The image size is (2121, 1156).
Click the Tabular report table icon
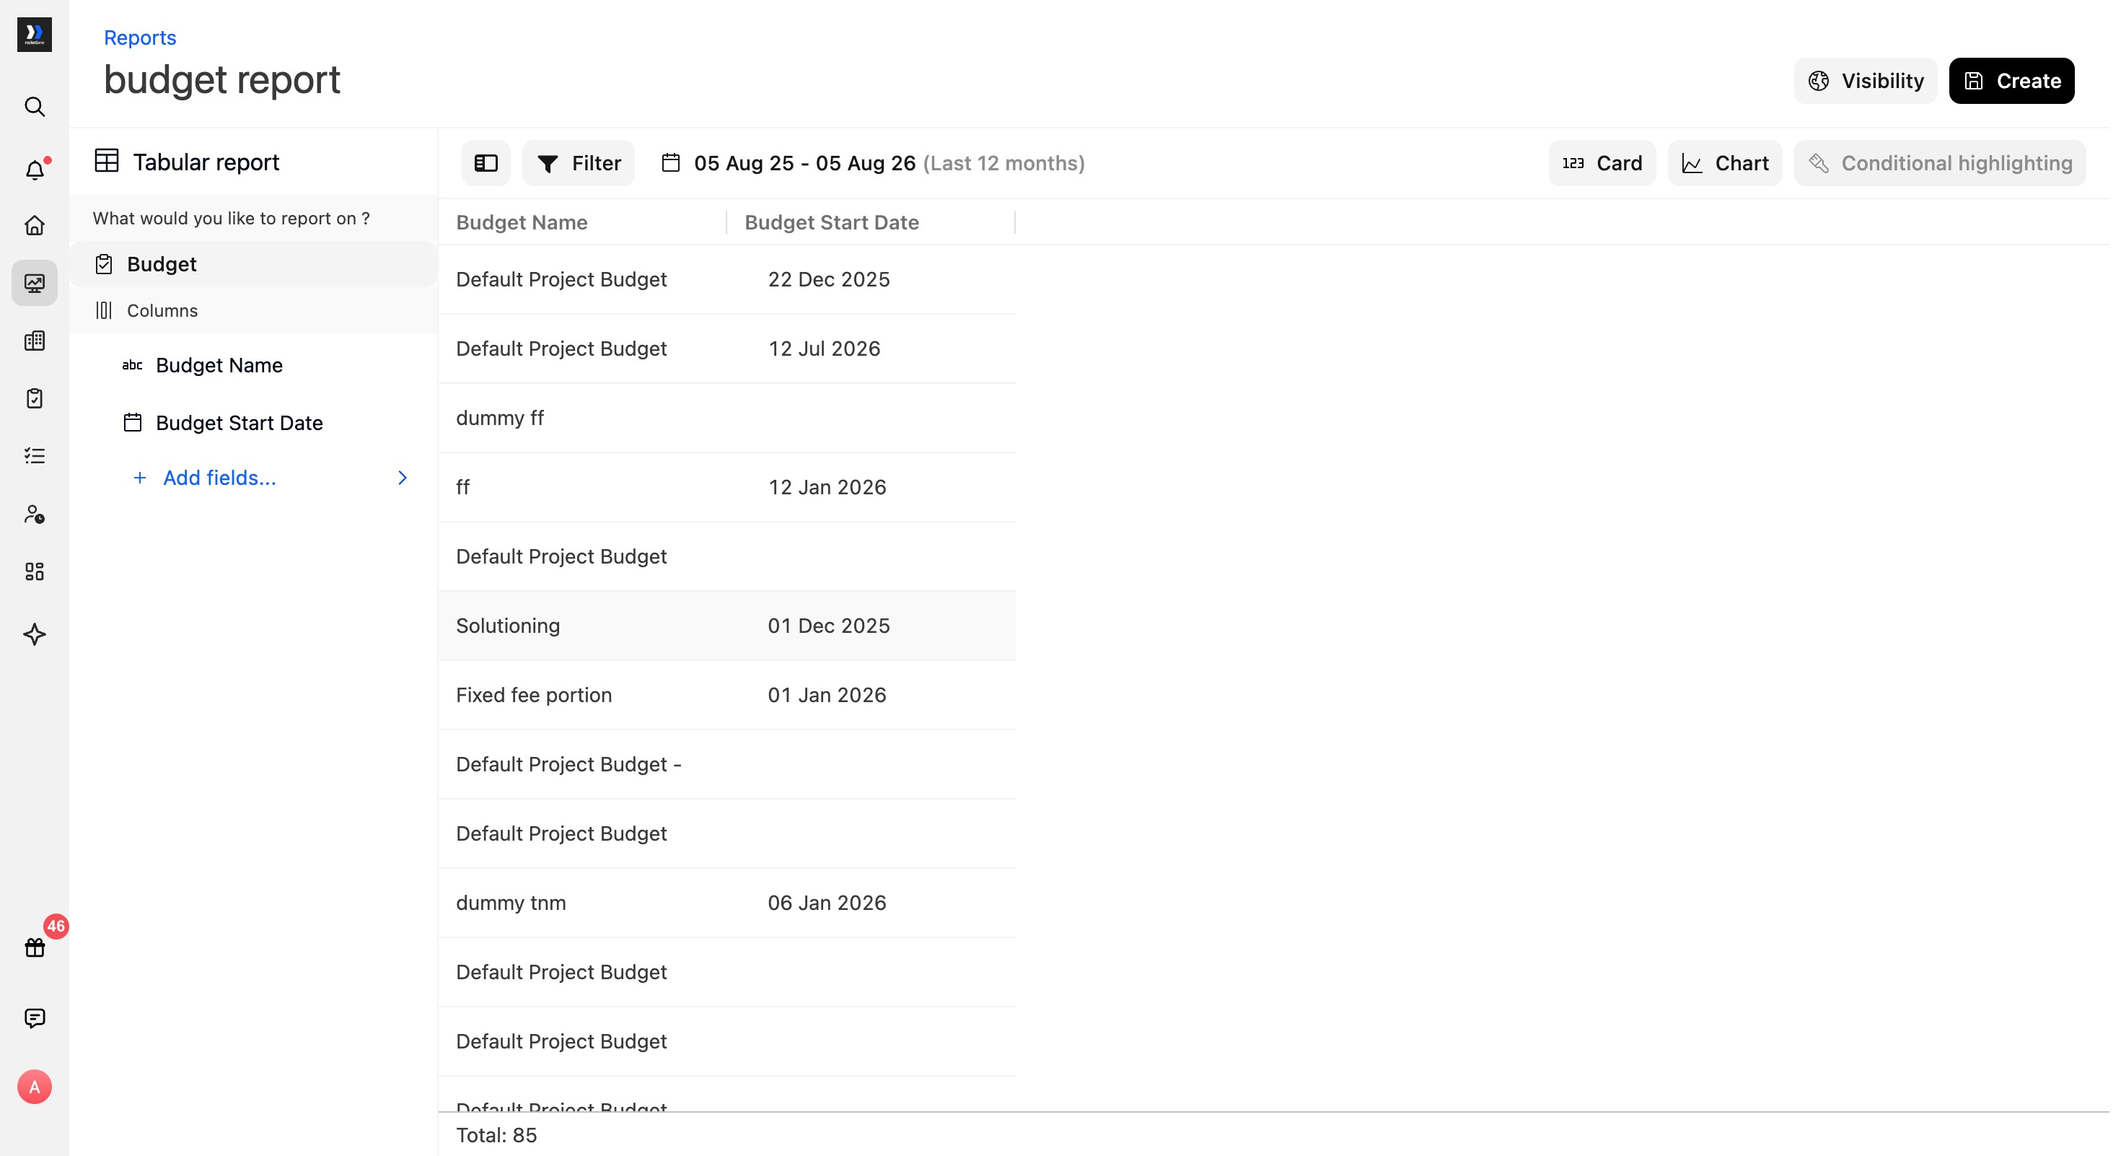point(107,160)
